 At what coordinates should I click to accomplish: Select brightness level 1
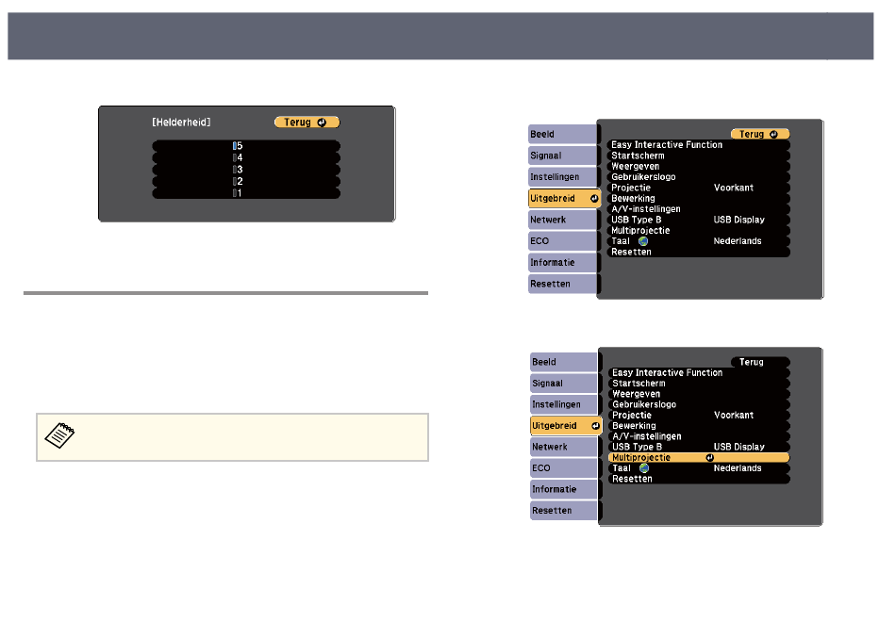coord(246,193)
